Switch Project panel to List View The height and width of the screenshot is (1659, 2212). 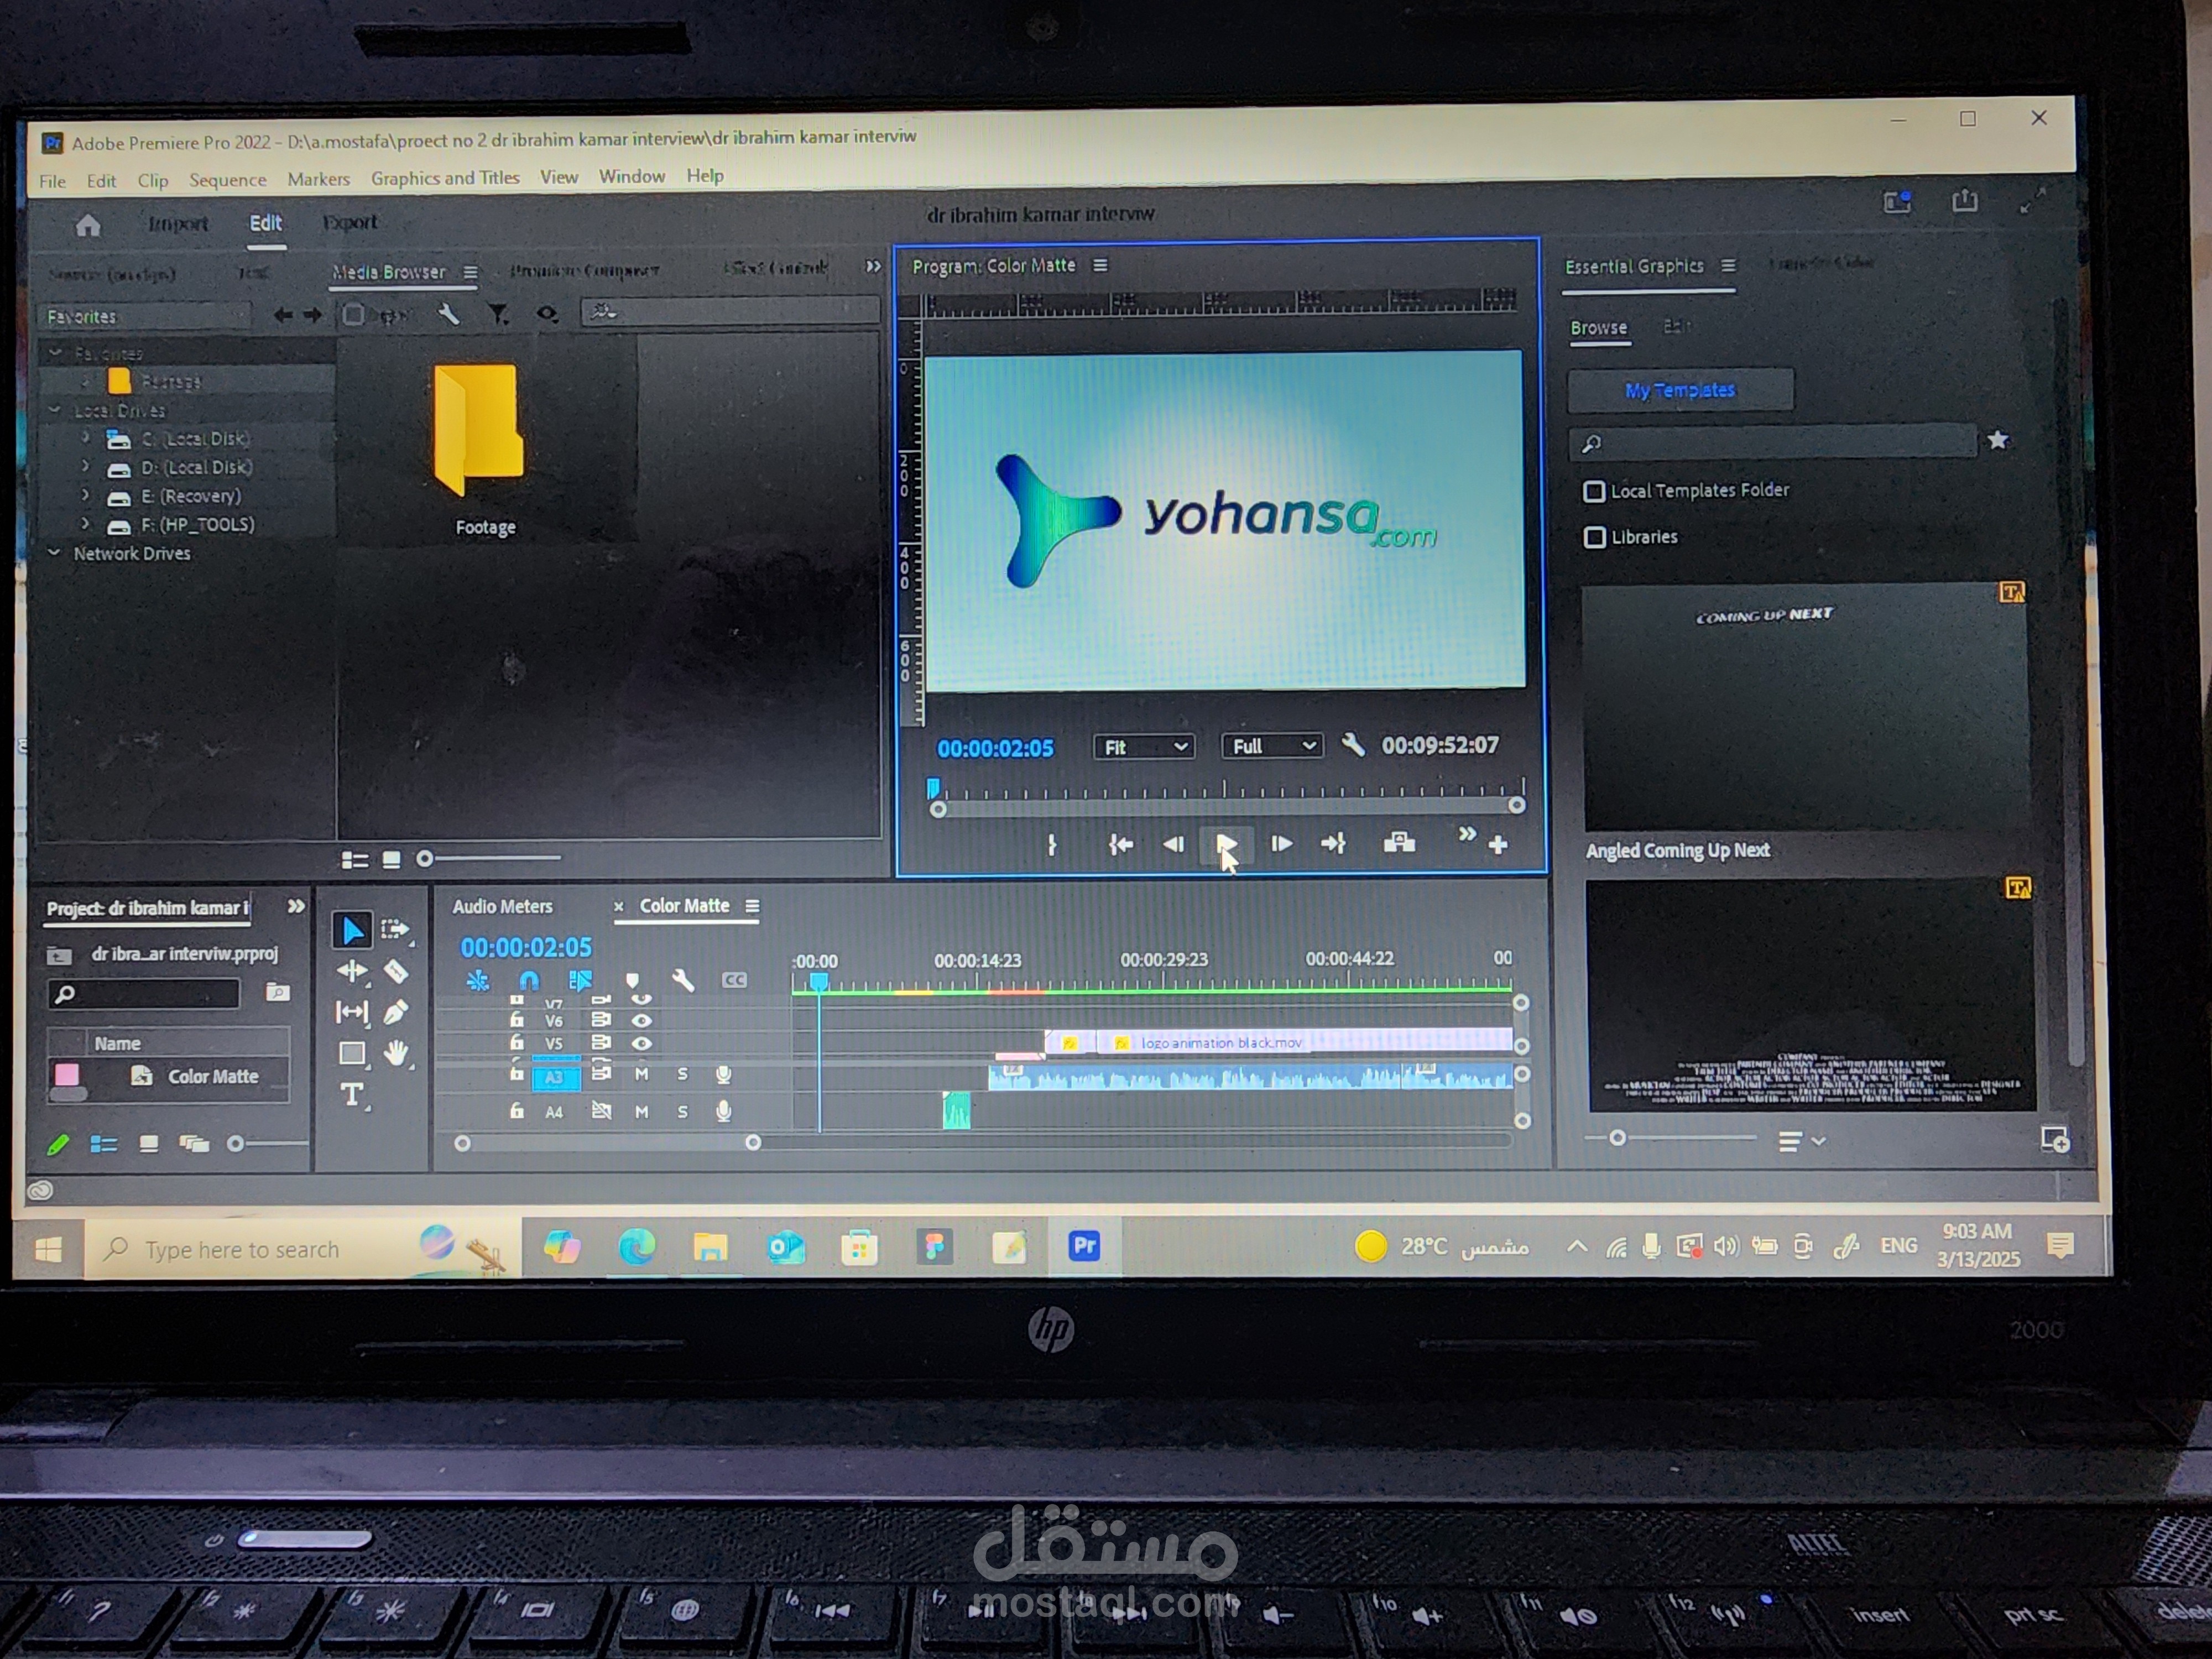104,1144
